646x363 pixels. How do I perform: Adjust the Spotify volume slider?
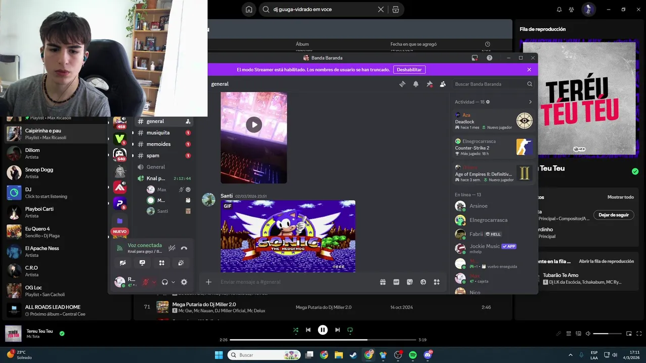(x=608, y=334)
